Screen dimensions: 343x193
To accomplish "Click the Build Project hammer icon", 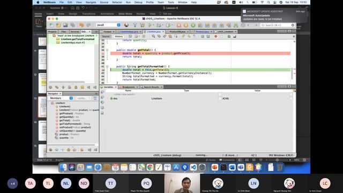I will pos(135,25).
